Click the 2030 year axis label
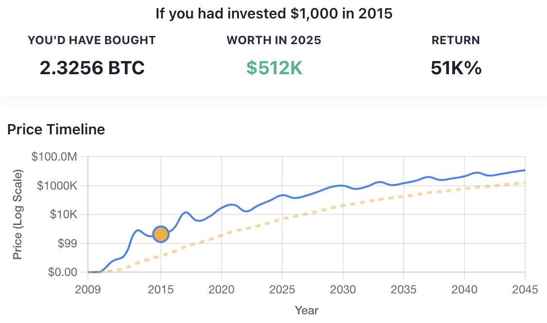Image resolution: width=547 pixels, height=323 pixels. pyautogui.click(x=342, y=290)
